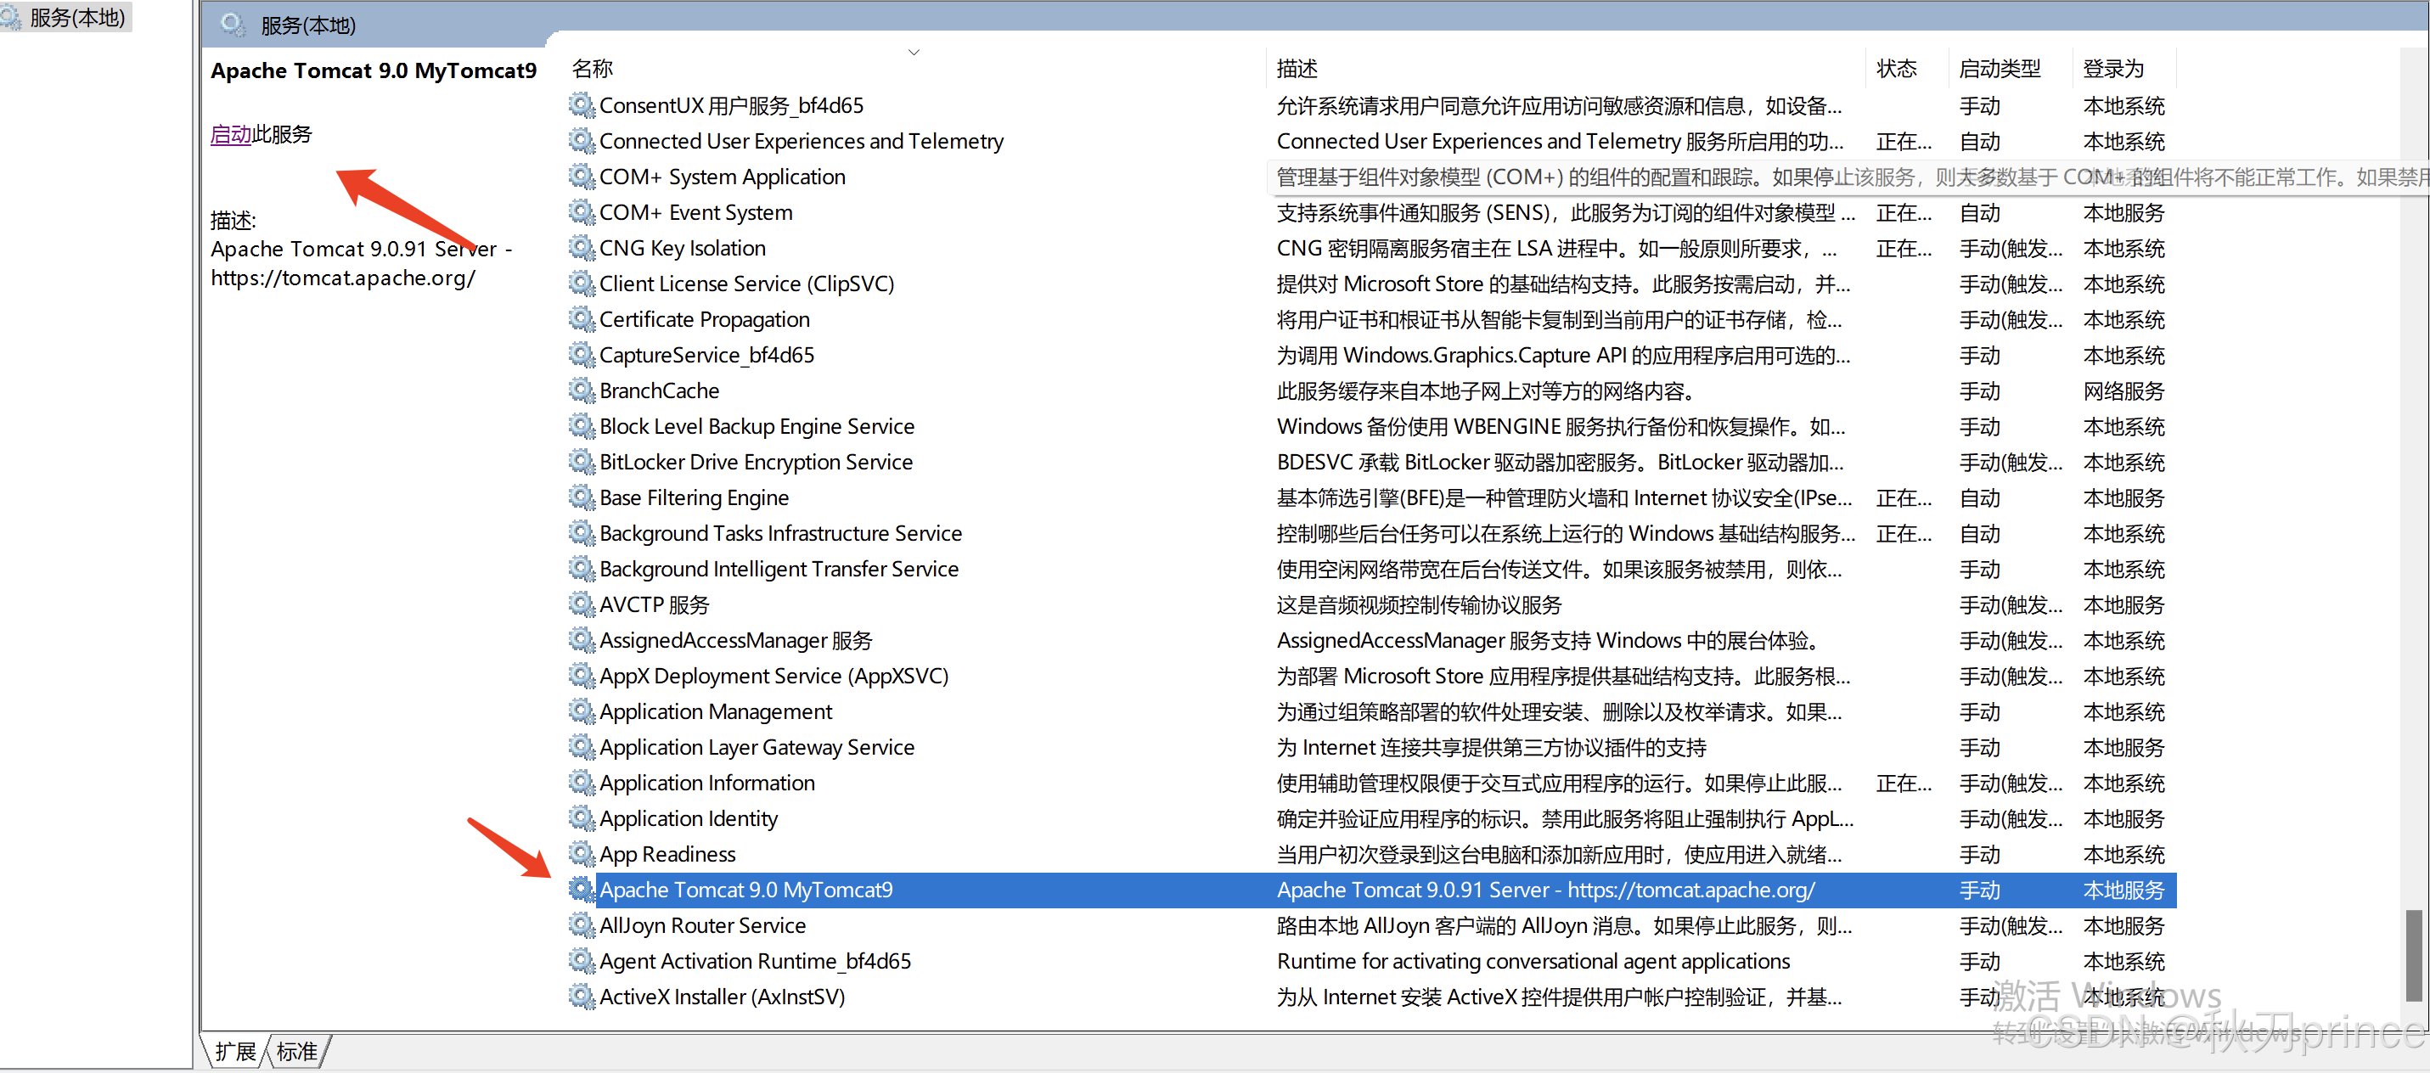This screenshot has height=1073, width=2430.
Task: Click the App Readiness gear icon
Action: [x=582, y=853]
